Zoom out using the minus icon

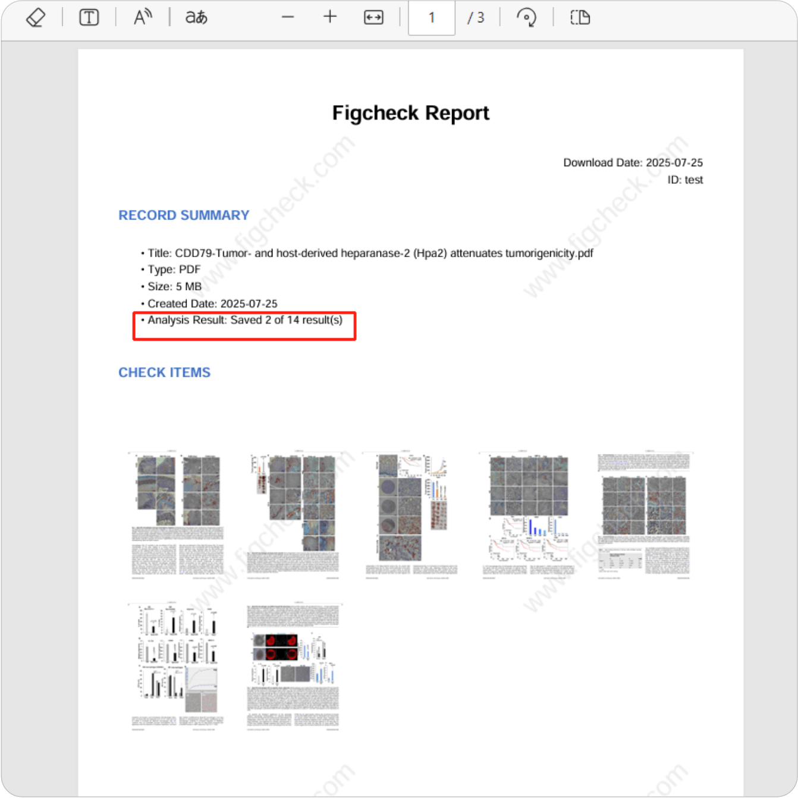[288, 17]
